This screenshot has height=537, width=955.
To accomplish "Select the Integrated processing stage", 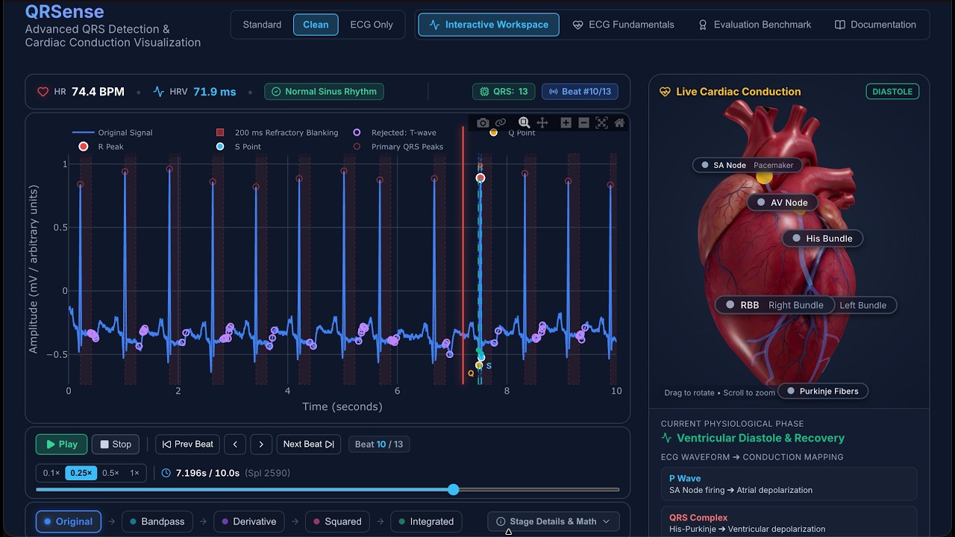I will click(425, 521).
